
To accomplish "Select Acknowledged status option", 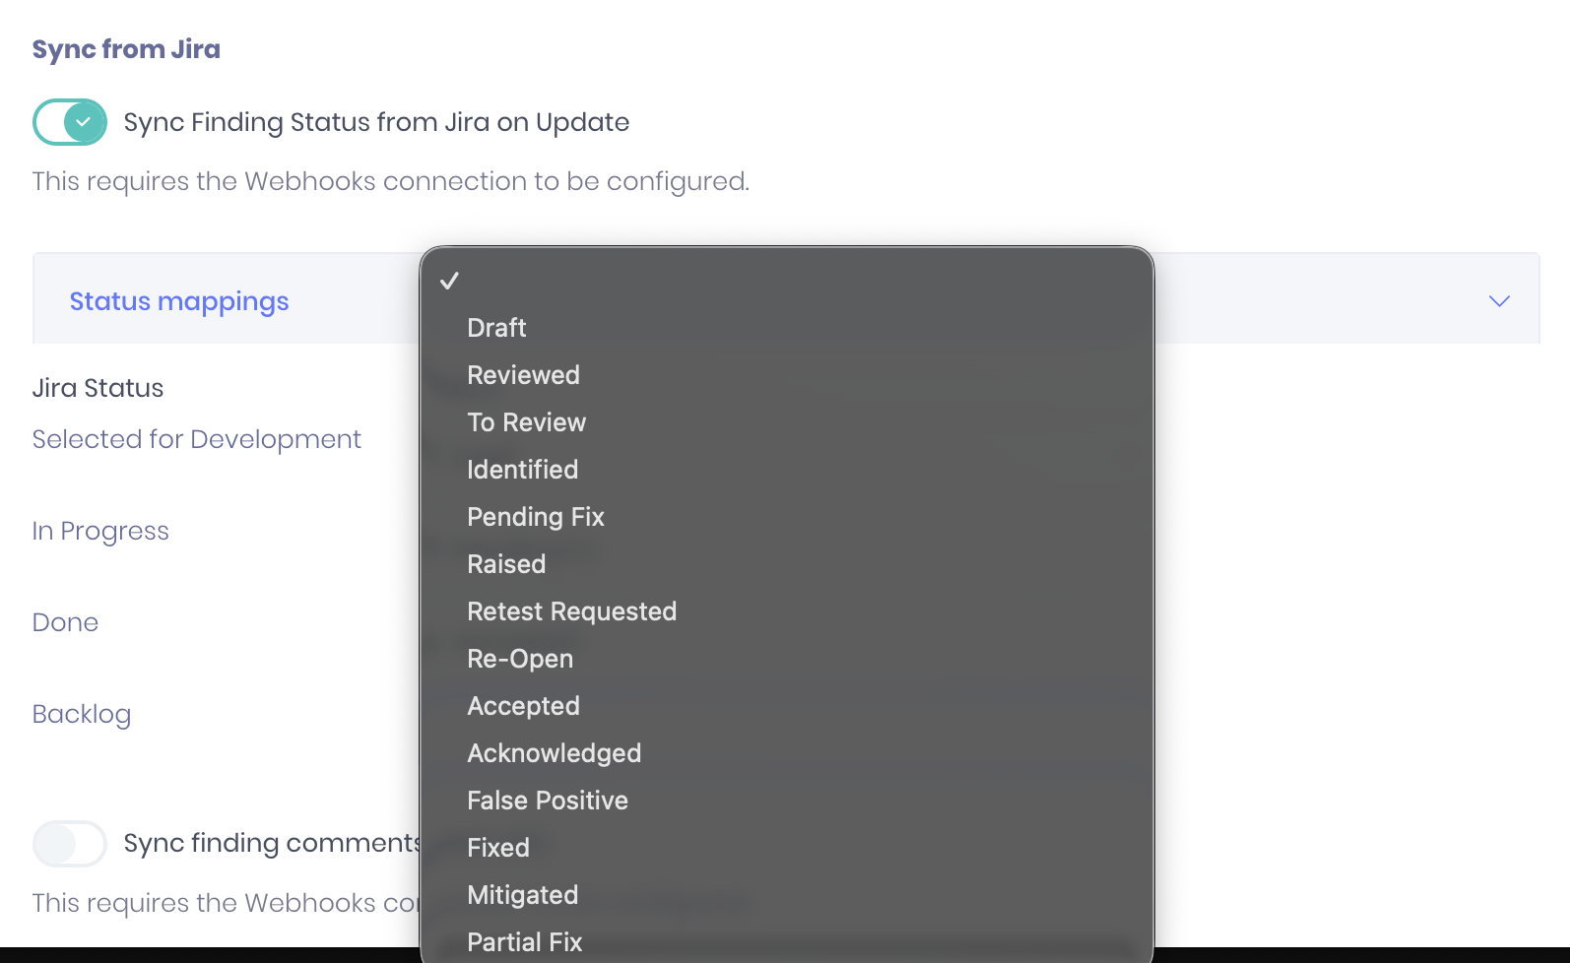I will tap(786, 753).
